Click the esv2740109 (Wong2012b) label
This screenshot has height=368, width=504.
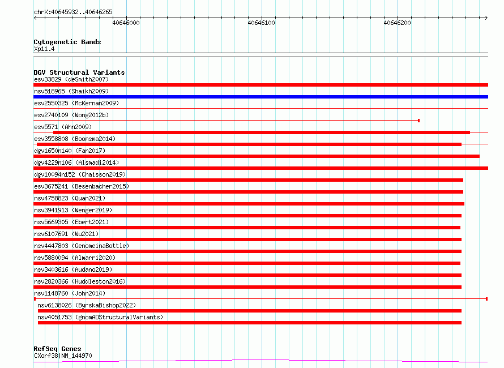click(71, 115)
